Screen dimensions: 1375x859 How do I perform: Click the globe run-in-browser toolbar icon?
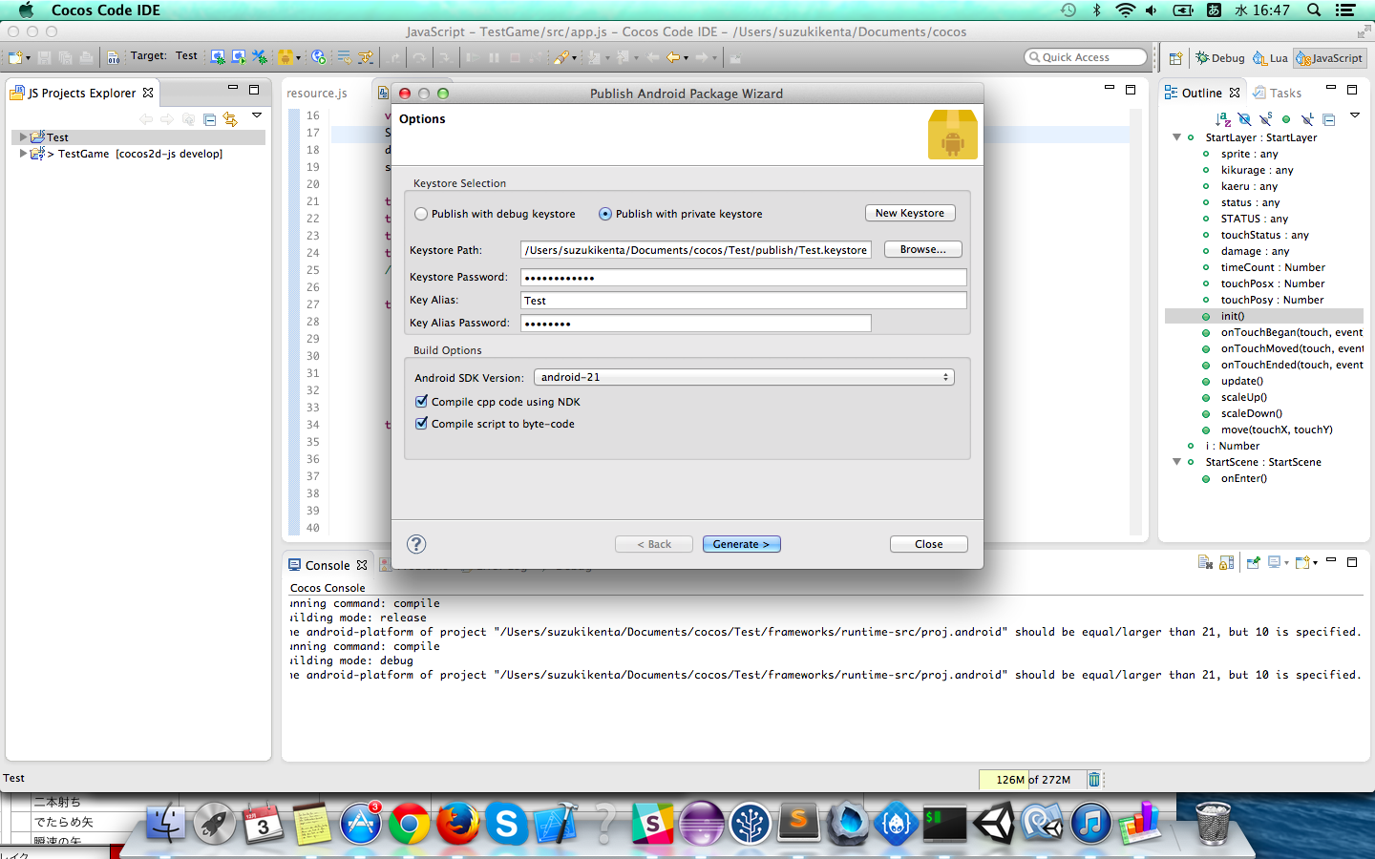319,57
